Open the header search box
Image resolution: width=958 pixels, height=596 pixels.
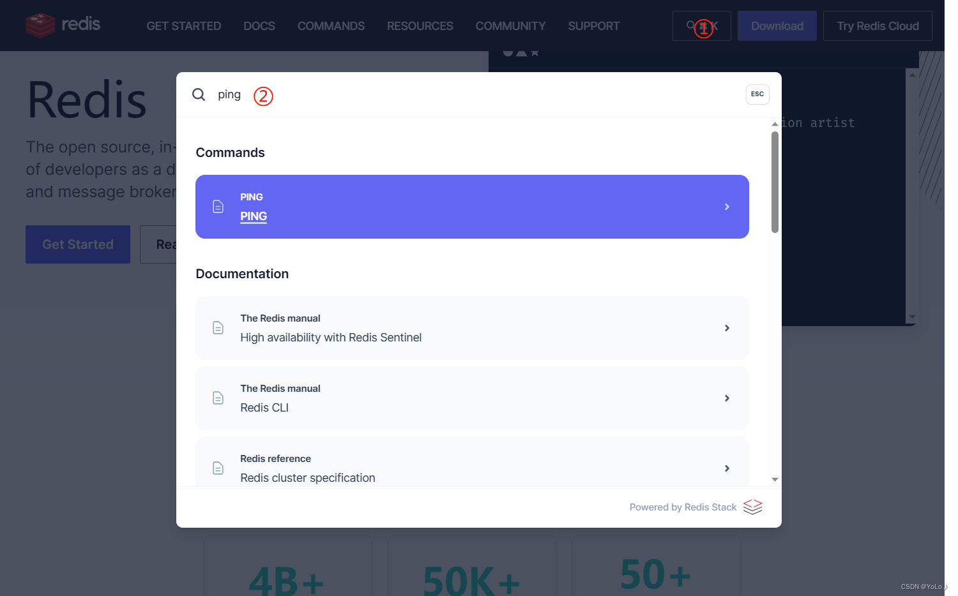pyautogui.click(x=702, y=26)
